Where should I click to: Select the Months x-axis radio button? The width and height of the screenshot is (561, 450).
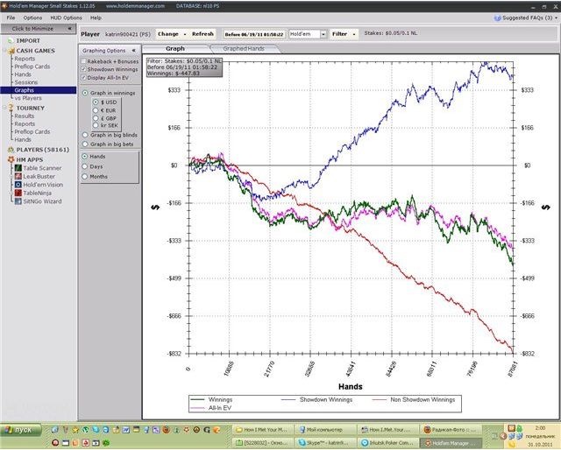coord(85,177)
